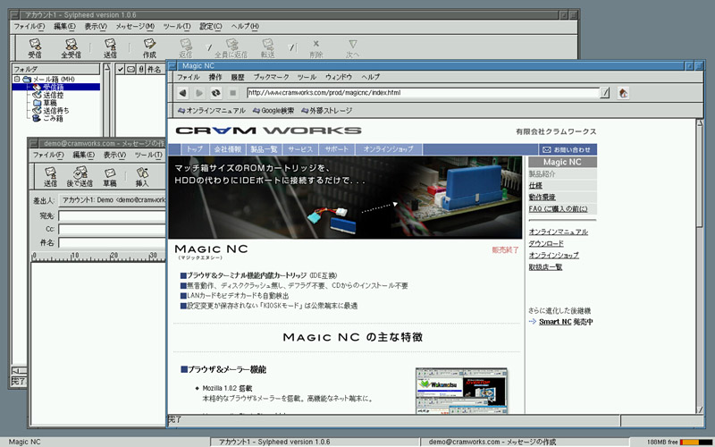This screenshot has width=715, height=447.
Task: Switch to the メッセージの作成 compose taskbar entry
Action: click(x=525, y=442)
